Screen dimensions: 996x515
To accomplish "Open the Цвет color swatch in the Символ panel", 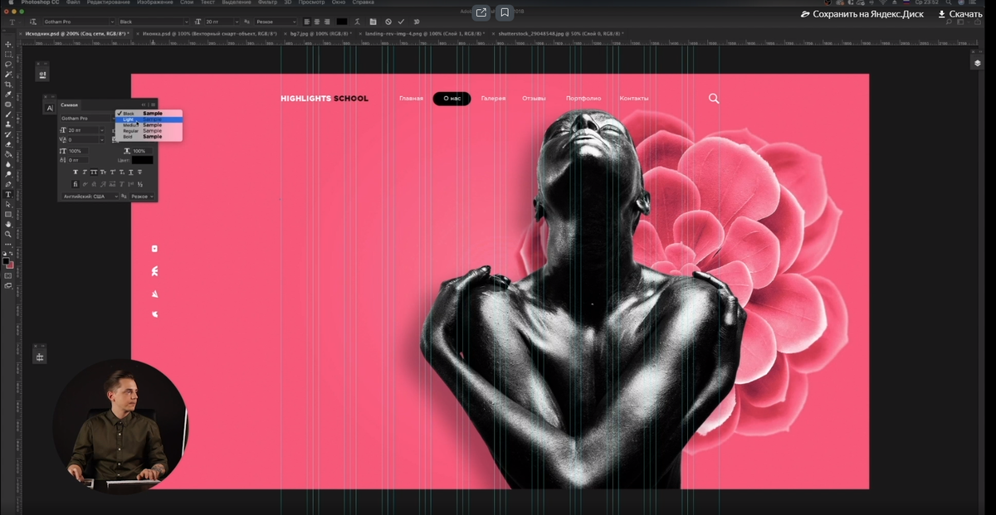I will click(142, 160).
